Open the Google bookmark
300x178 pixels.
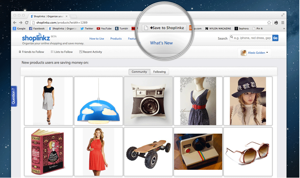pos(19,29)
